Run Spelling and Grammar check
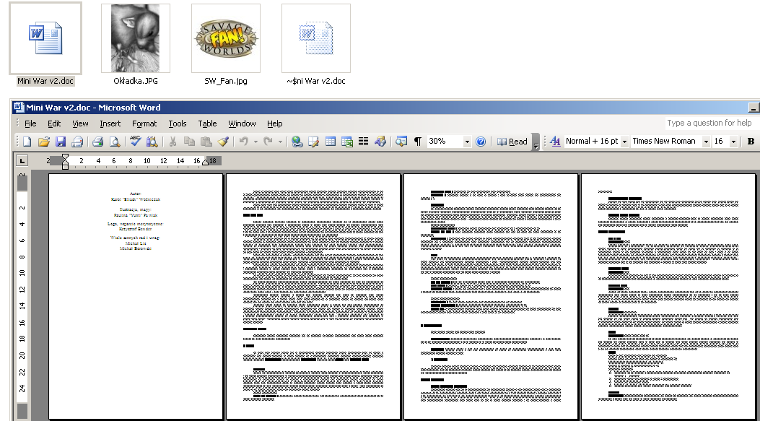 coord(135,142)
